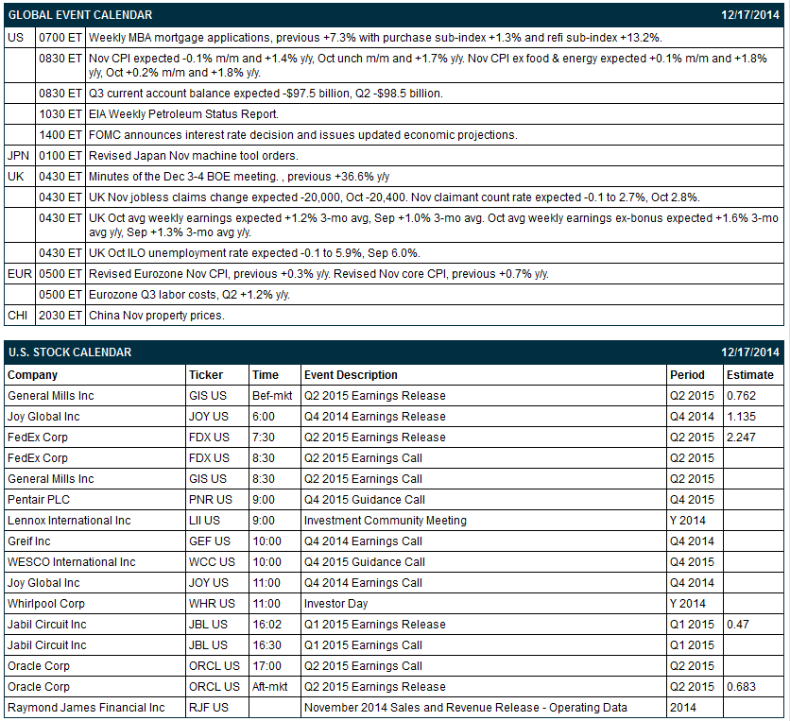Select Raymond James Financial Inc company name
The height and width of the screenshot is (721, 790).
tap(86, 708)
